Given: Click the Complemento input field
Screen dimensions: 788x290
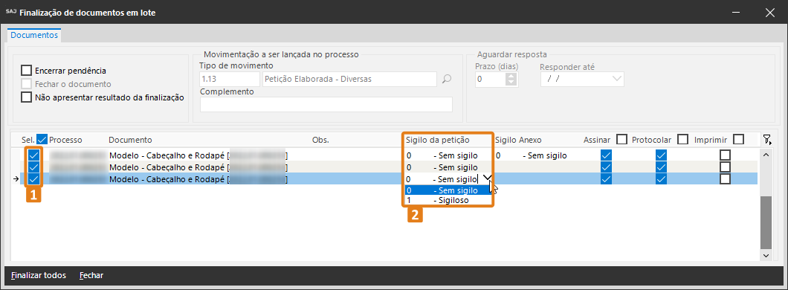Looking at the screenshot, I should (326, 104).
